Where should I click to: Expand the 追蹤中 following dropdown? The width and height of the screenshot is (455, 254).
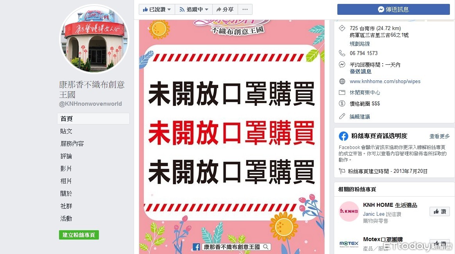pos(194,9)
